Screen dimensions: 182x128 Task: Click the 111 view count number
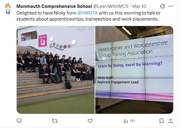[x=132, y=121]
